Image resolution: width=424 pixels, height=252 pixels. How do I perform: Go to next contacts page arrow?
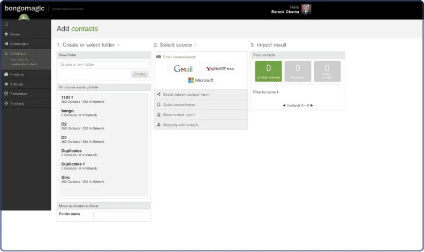[x=312, y=105]
